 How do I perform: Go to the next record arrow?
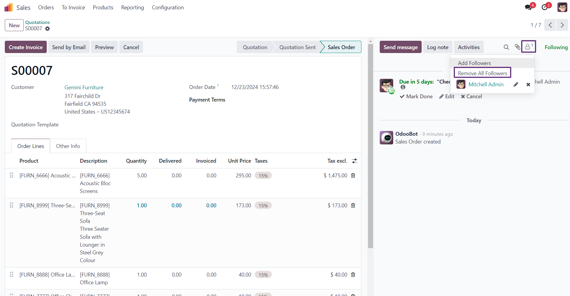tap(562, 25)
